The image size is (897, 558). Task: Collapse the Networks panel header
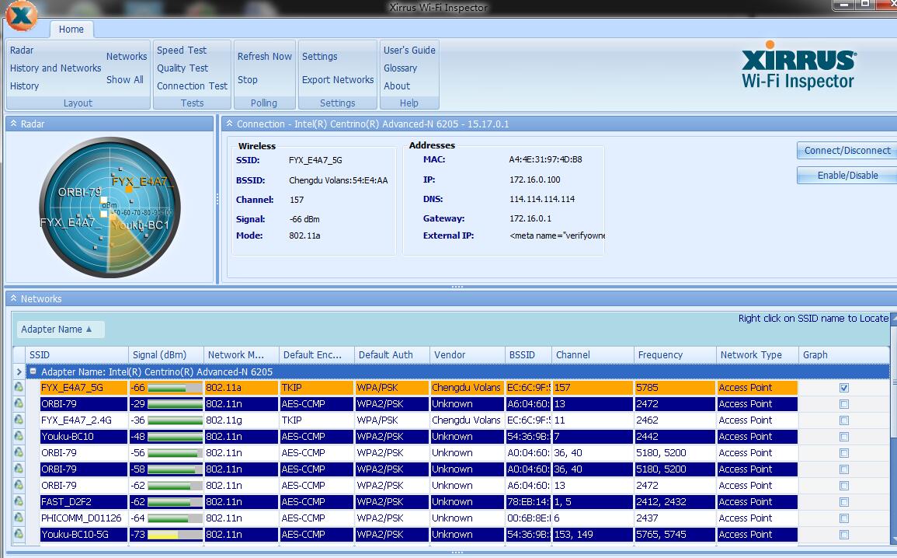tap(13, 299)
